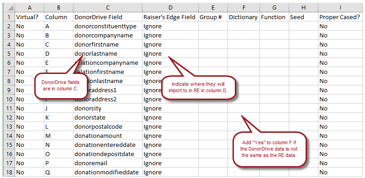Select column C header

[x=107, y=8]
